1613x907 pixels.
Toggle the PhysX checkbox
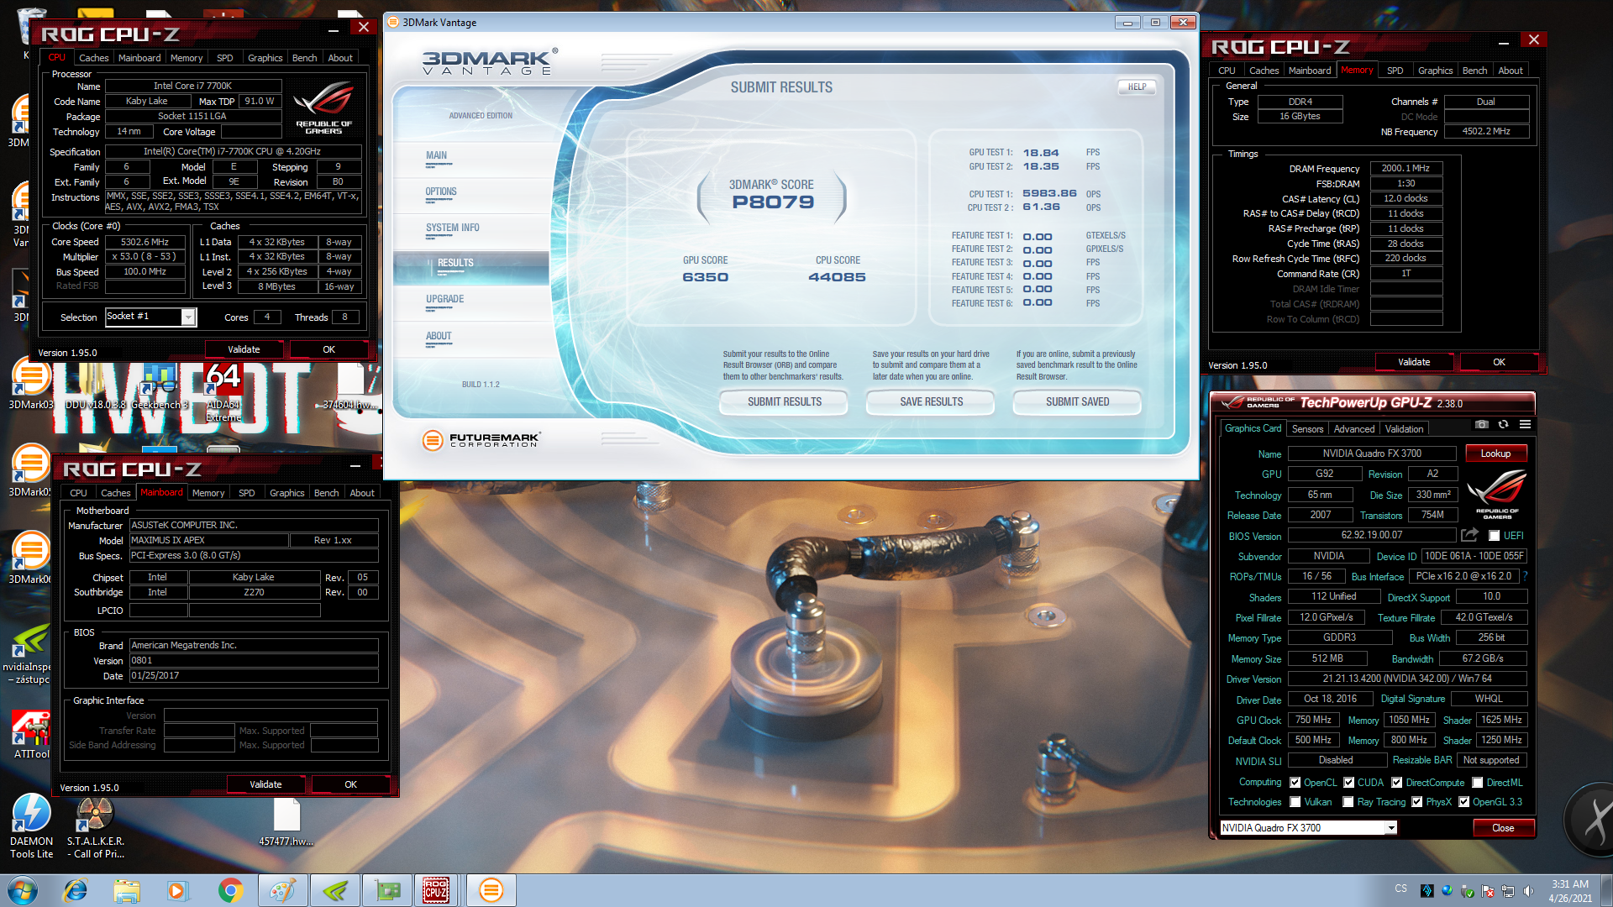coord(1416,802)
